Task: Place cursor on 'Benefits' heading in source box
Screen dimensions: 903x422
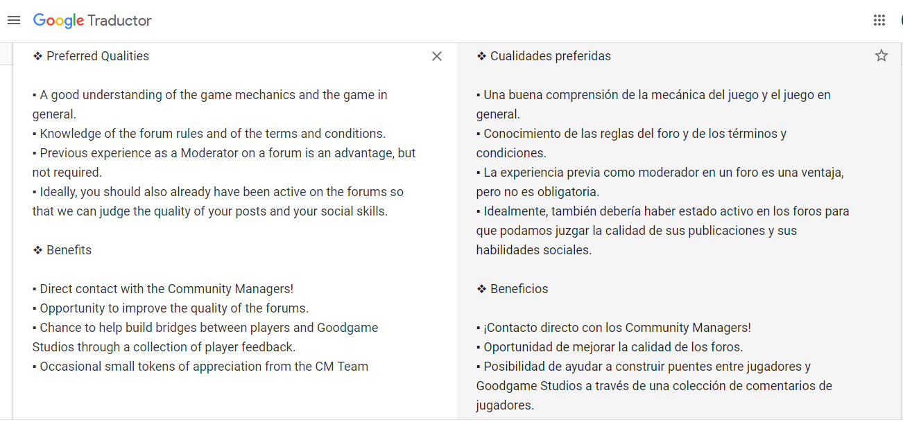Action: [69, 250]
